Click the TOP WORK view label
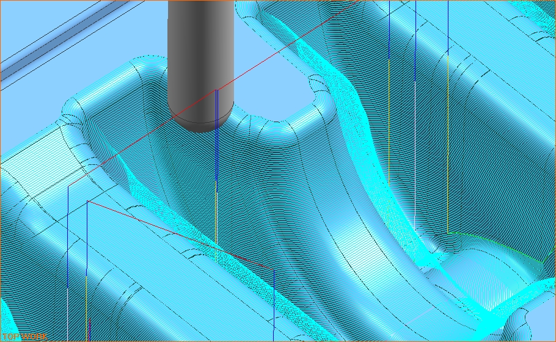 click(x=24, y=337)
